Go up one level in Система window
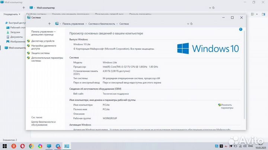This screenshot has height=150, width=268. 50,24
